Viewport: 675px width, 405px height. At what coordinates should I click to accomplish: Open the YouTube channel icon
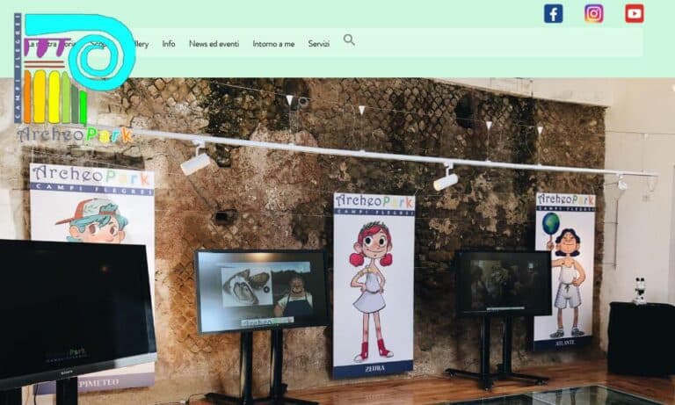pos(634,13)
